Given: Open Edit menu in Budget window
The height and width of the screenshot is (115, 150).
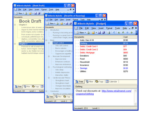Looking at the screenshot, I should tap(87, 28).
